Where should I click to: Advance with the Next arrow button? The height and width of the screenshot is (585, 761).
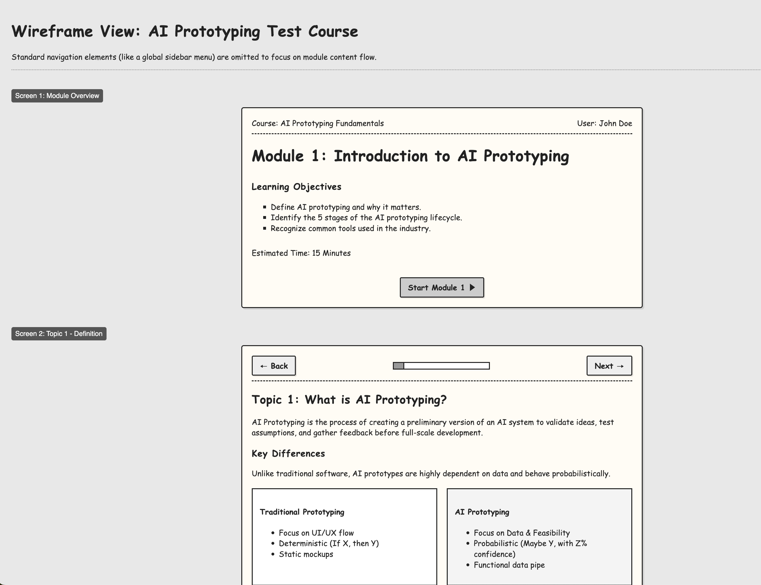pyautogui.click(x=609, y=365)
